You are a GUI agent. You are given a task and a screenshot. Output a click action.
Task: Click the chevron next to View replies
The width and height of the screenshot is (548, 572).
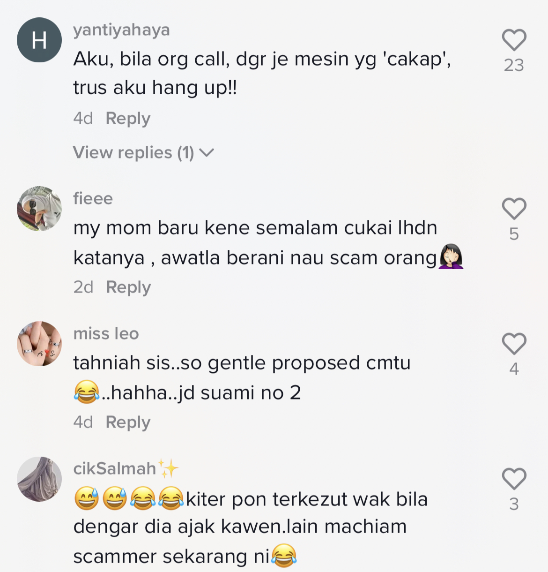[207, 153]
